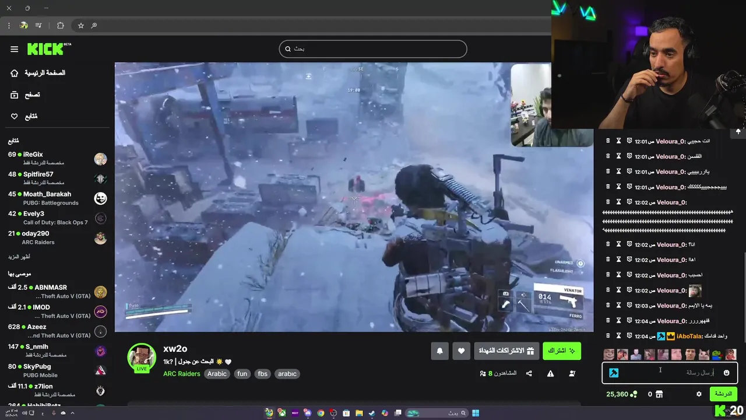Delete انت حبيبي message with trash icon

coord(608,141)
